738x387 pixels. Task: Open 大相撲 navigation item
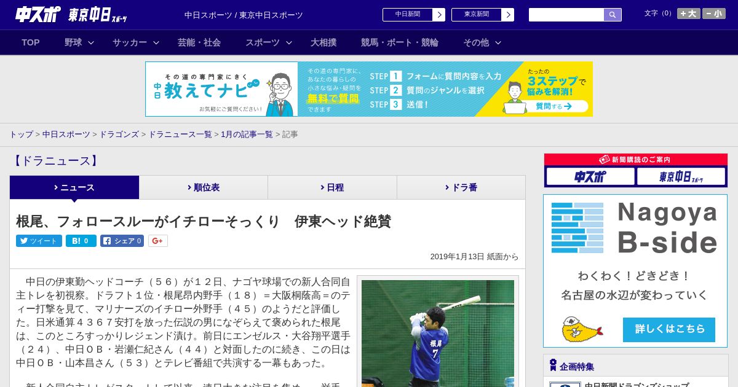[x=323, y=42]
